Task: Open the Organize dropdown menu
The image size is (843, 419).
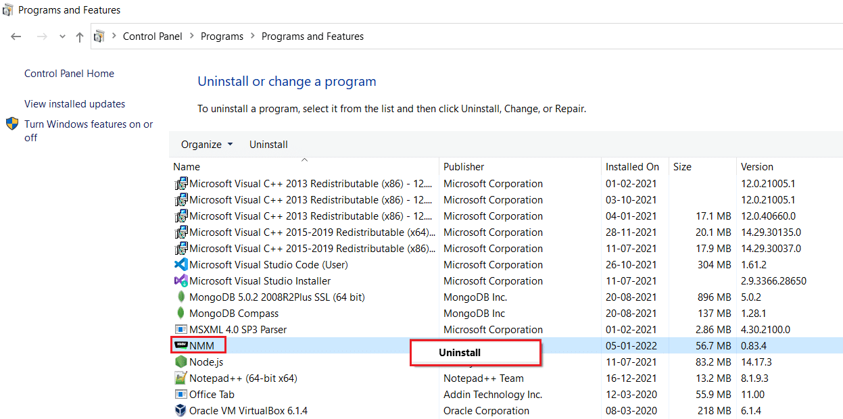Action: coord(207,144)
